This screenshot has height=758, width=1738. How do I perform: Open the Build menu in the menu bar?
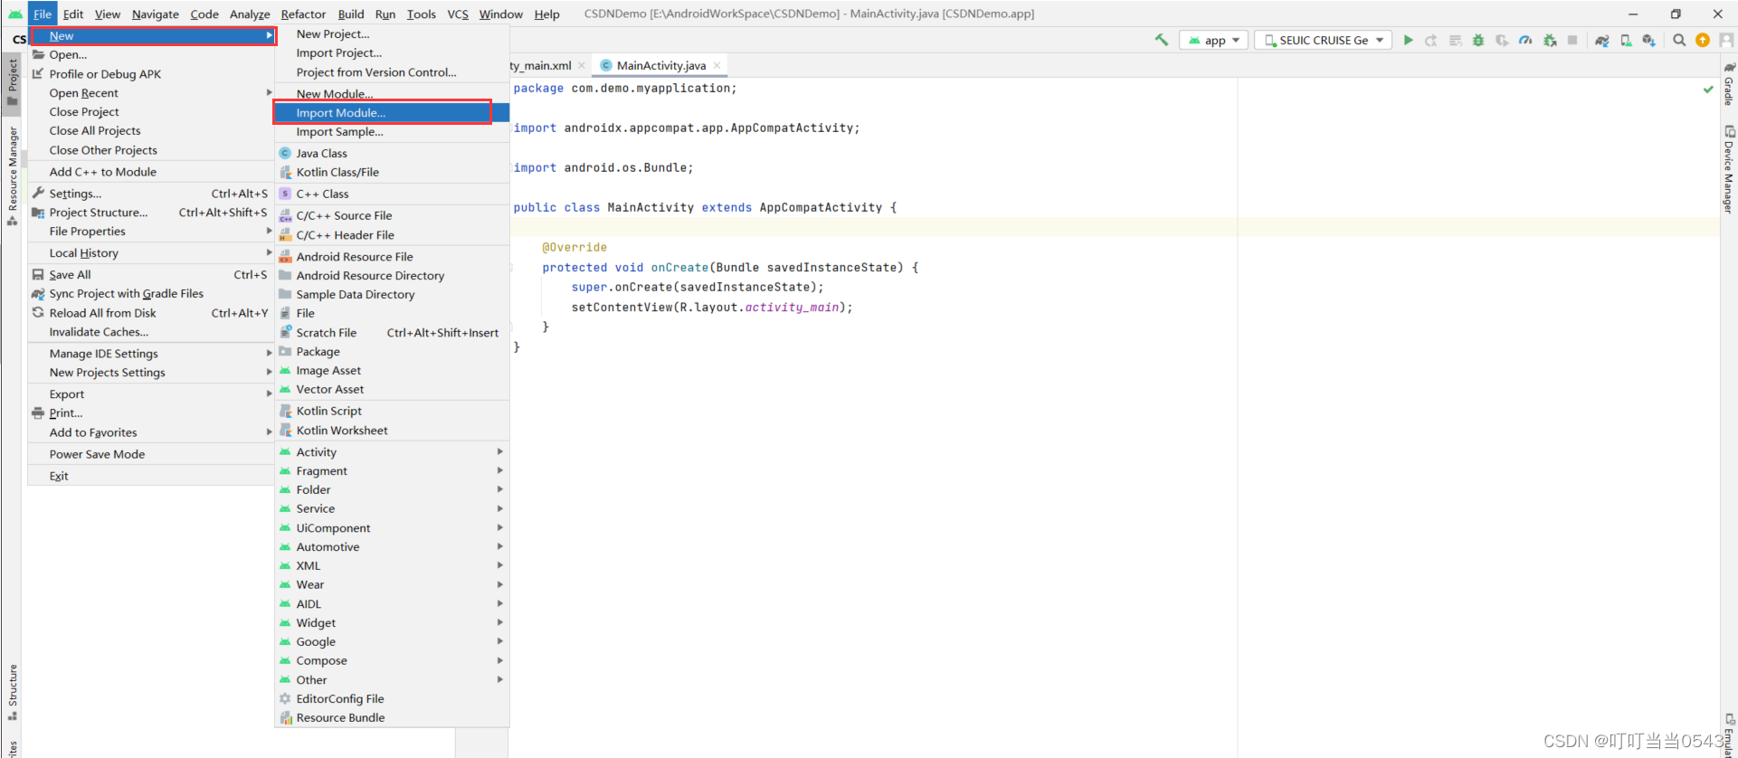pyautogui.click(x=351, y=14)
